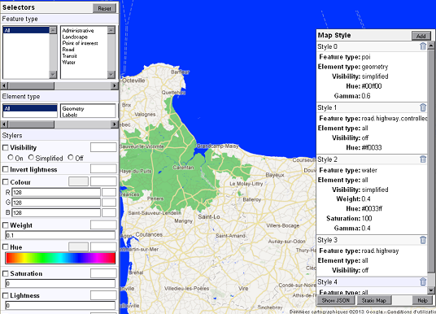Click down arrow of Administrative feature list
This screenshot has width=436, height=314.
pyautogui.click(x=111, y=75)
